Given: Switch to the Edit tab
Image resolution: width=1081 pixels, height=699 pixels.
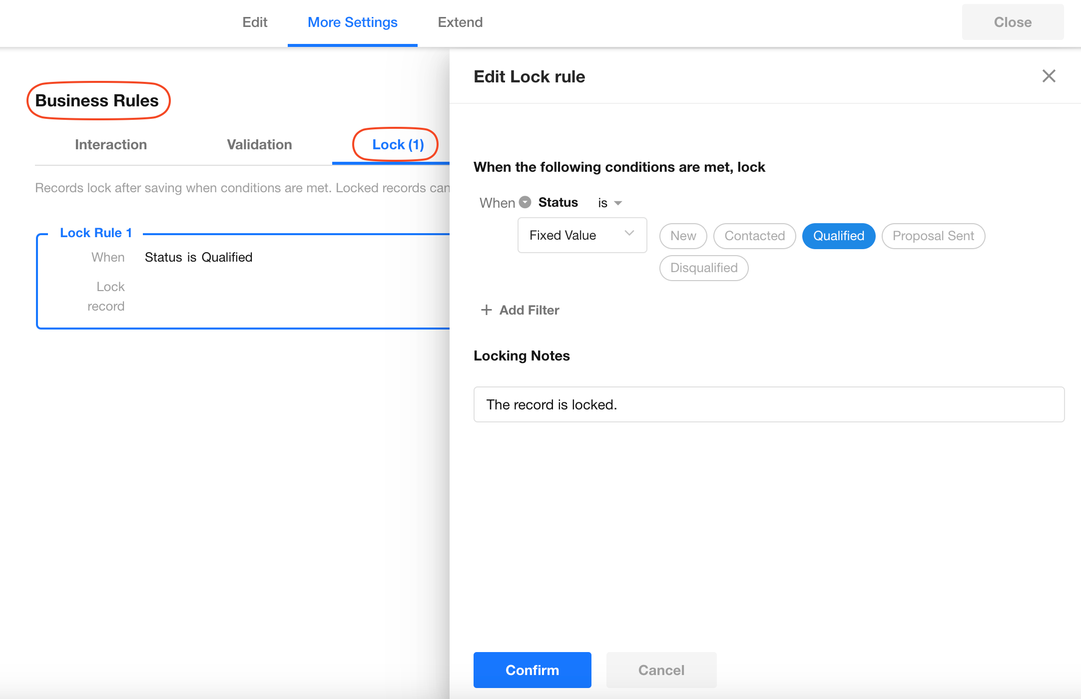Looking at the screenshot, I should [x=255, y=22].
